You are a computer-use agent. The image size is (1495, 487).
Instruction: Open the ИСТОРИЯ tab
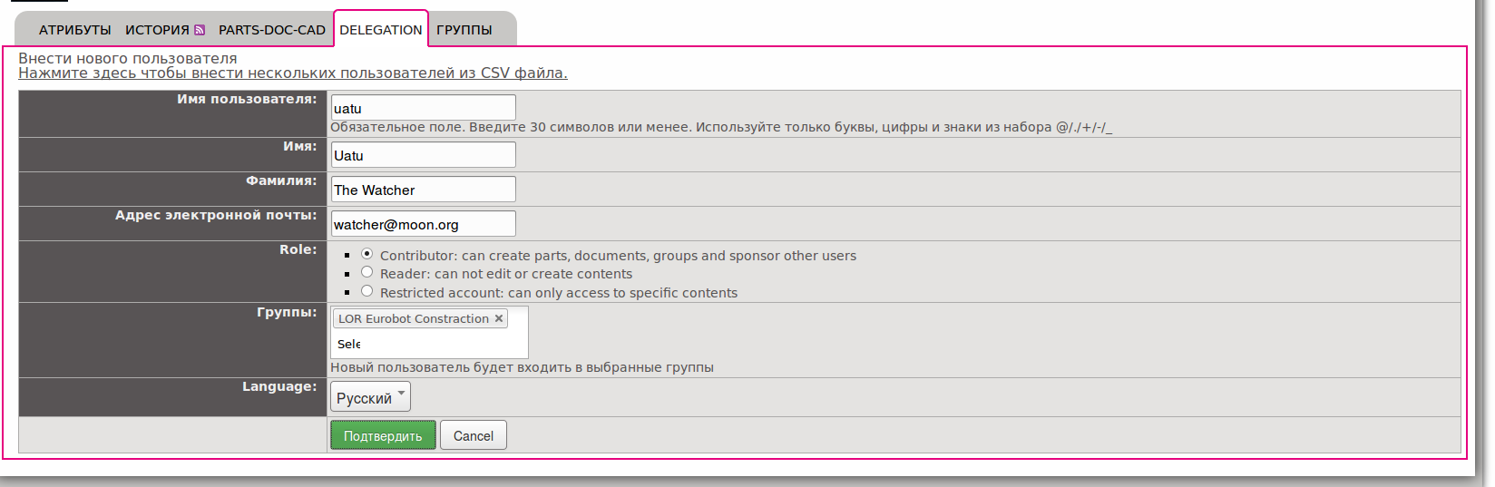pyautogui.click(x=157, y=30)
